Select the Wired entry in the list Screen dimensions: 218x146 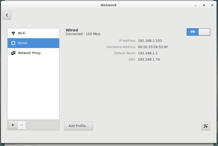click(33, 43)
